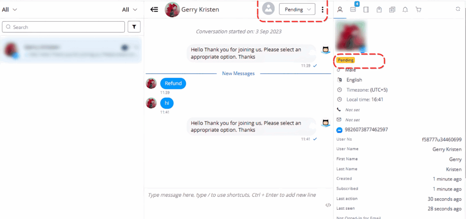The height and width of the screenshot is (219, 466).
Task: Click the conversation Search field
Action: click(x=64, y=27)
